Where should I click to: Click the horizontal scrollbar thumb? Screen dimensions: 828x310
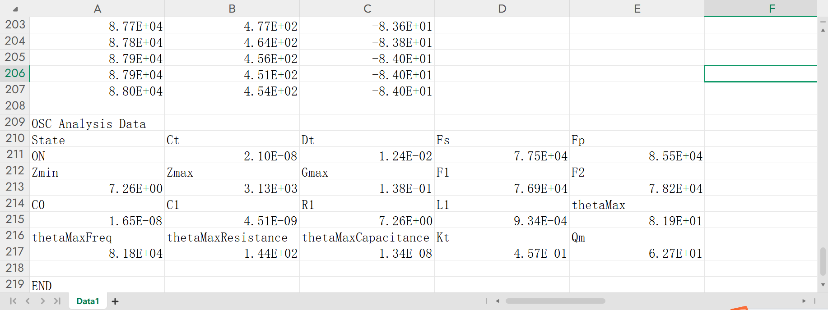click(555, 301)
